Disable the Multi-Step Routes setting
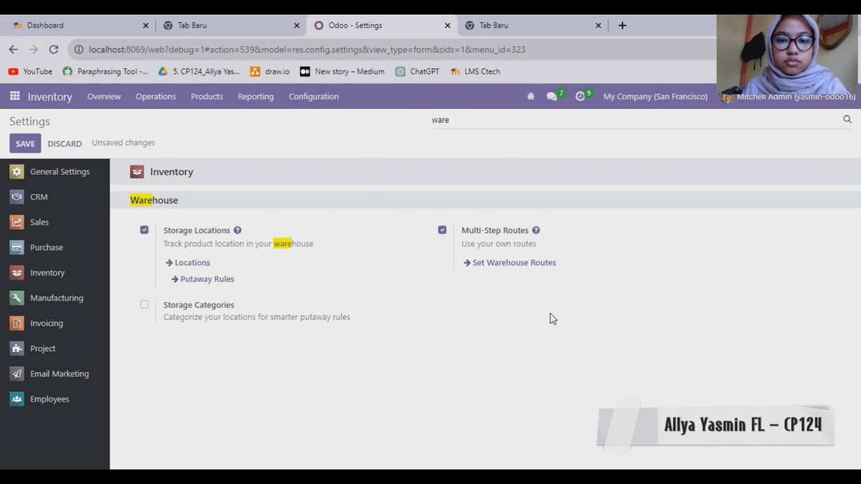 pyautogui.click(x=443, y=229)
